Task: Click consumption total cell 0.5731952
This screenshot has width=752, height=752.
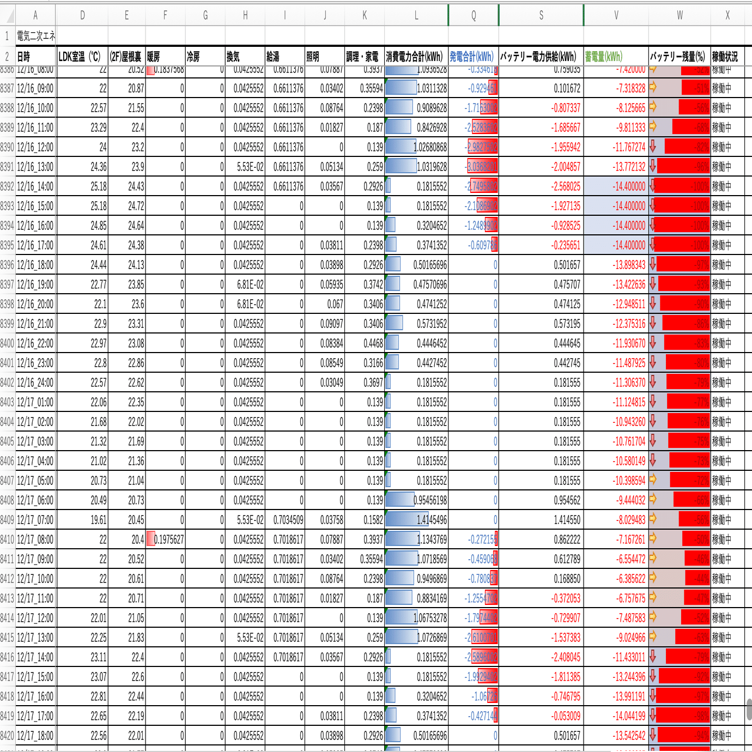Action: point(416,324)
